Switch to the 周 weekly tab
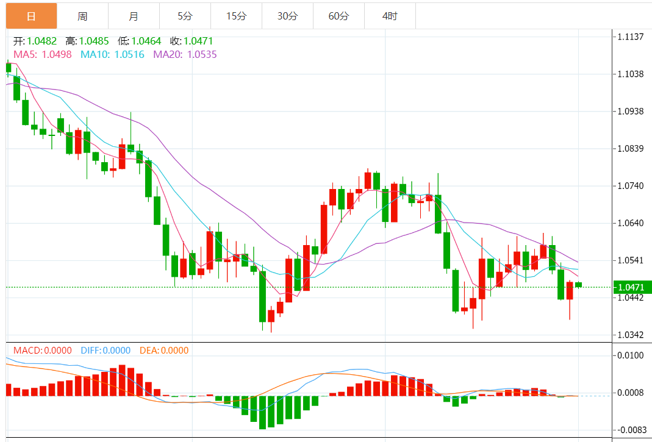The height and width of the screenshot is (442, 652). (x=82, y=16)
